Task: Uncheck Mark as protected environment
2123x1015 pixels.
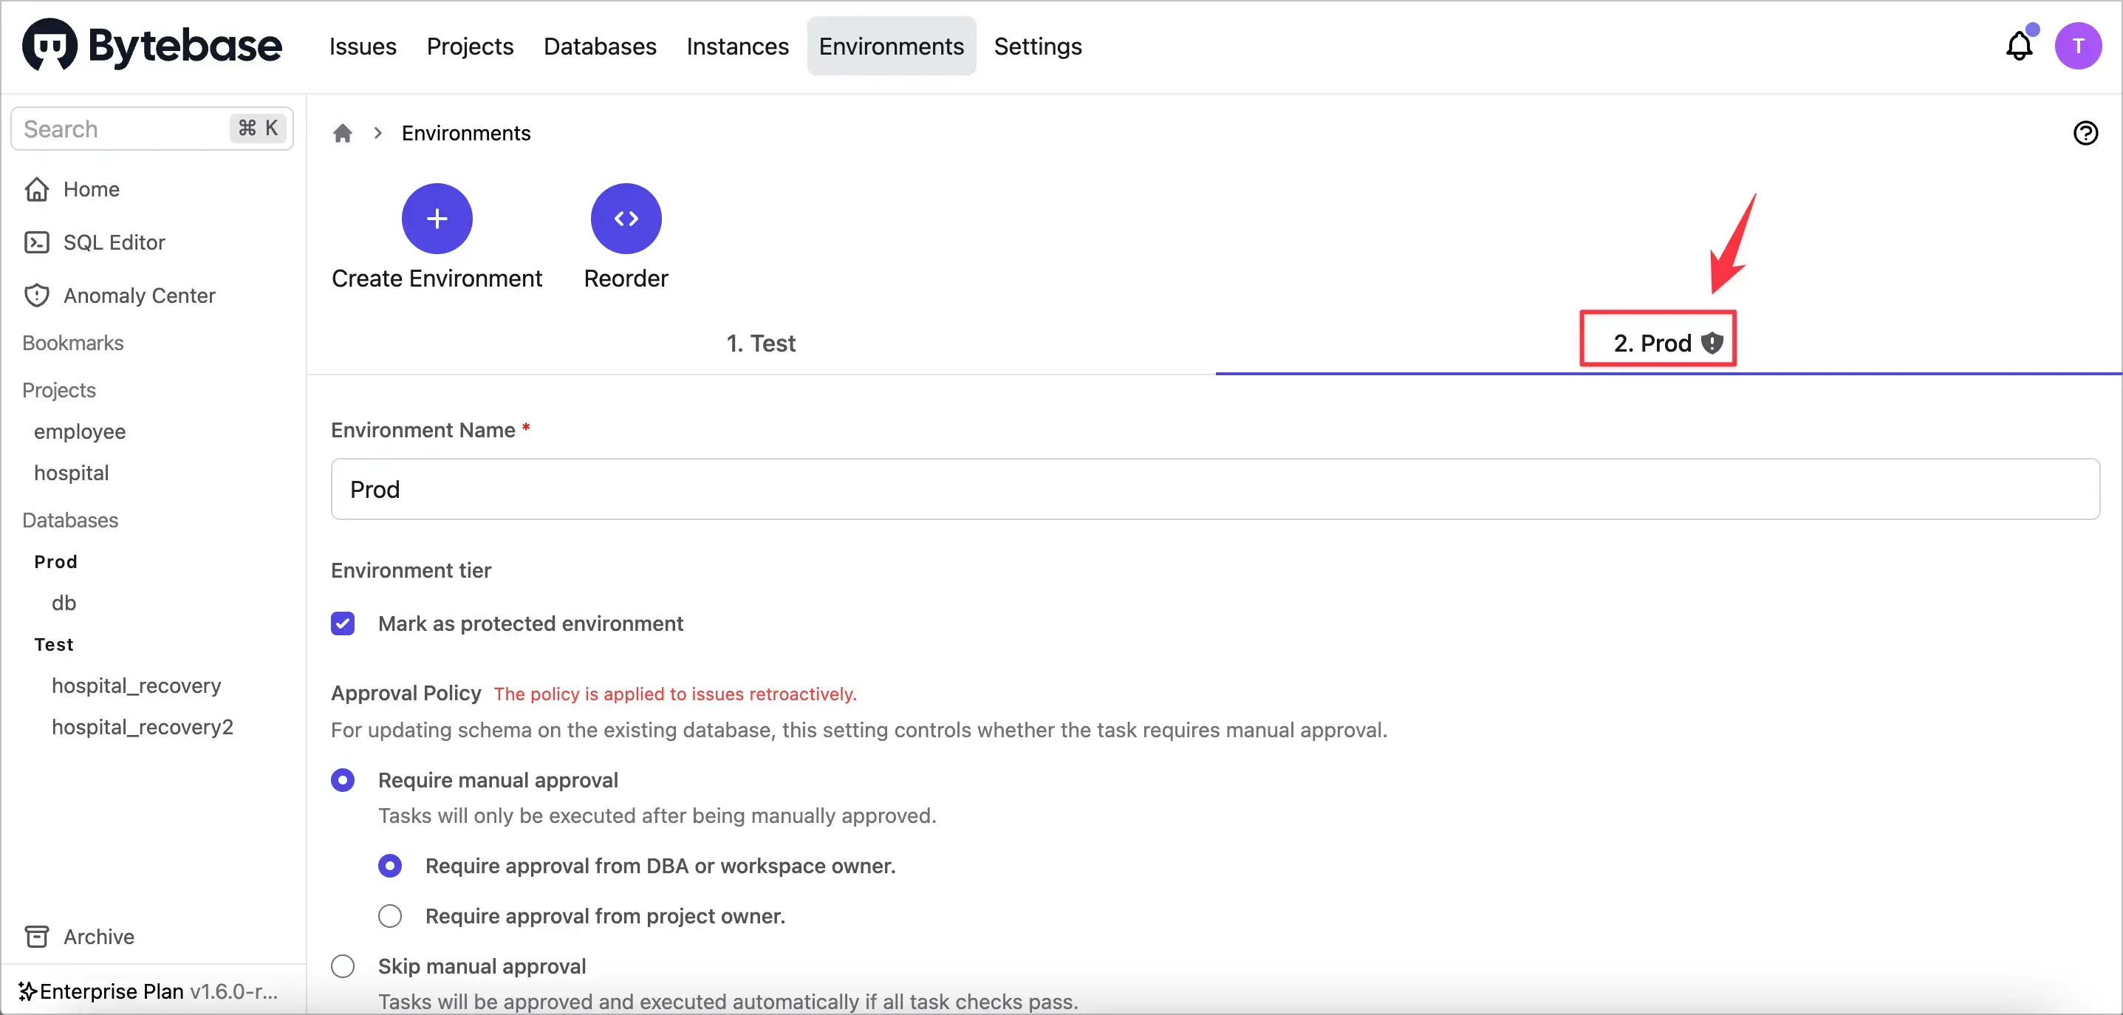Action: coord(343,623)
